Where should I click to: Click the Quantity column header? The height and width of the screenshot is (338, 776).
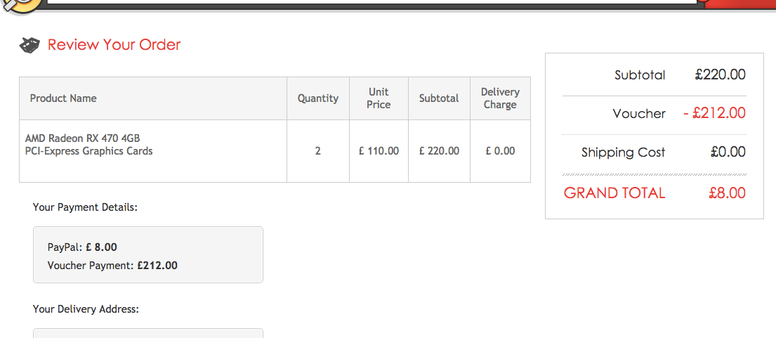click(318, 98)
